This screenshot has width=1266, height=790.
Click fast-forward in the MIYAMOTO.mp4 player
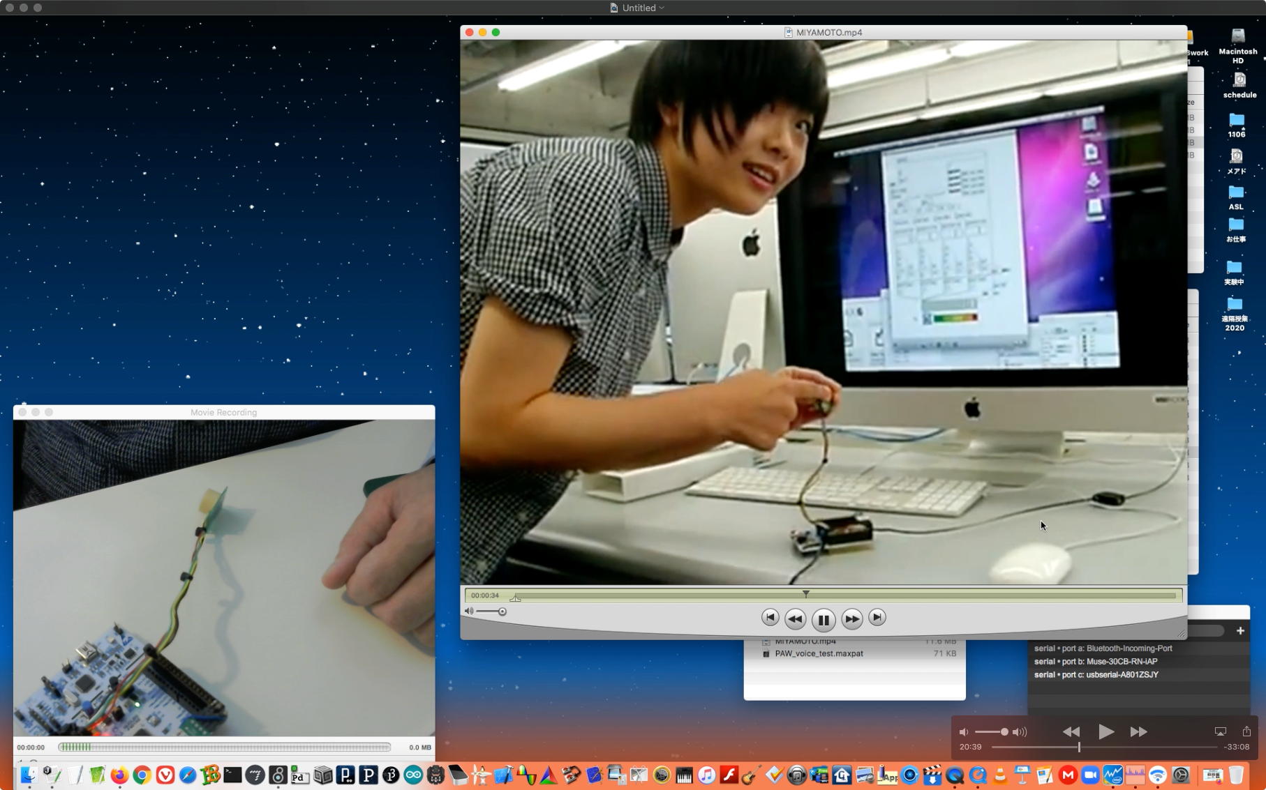[x=852, y=618]
